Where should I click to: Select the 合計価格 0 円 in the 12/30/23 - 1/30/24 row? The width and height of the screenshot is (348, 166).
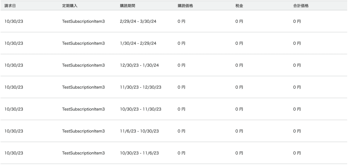coord(297,65)
